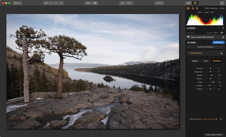Image resolution: width=226 pixels, height=137 pixels.
Task: Collapse the RAW Develop filter triangle
Action: [x=188, y=53]
